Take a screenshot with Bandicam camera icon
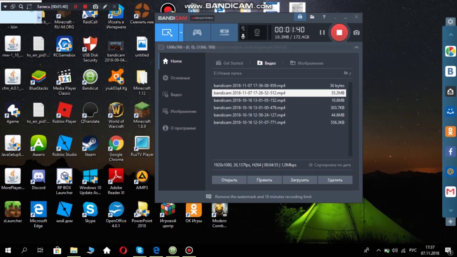The height and width of the screenshot is (257, 457). [356, 32]
